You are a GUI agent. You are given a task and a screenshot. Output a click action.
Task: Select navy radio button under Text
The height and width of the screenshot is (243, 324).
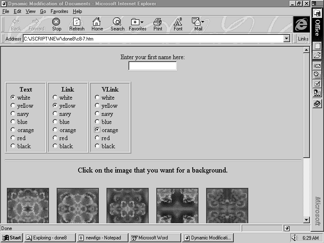pos(13,114)
